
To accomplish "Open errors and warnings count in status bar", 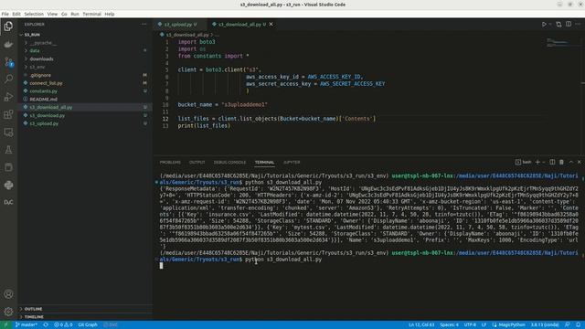I will pos(63,324).
